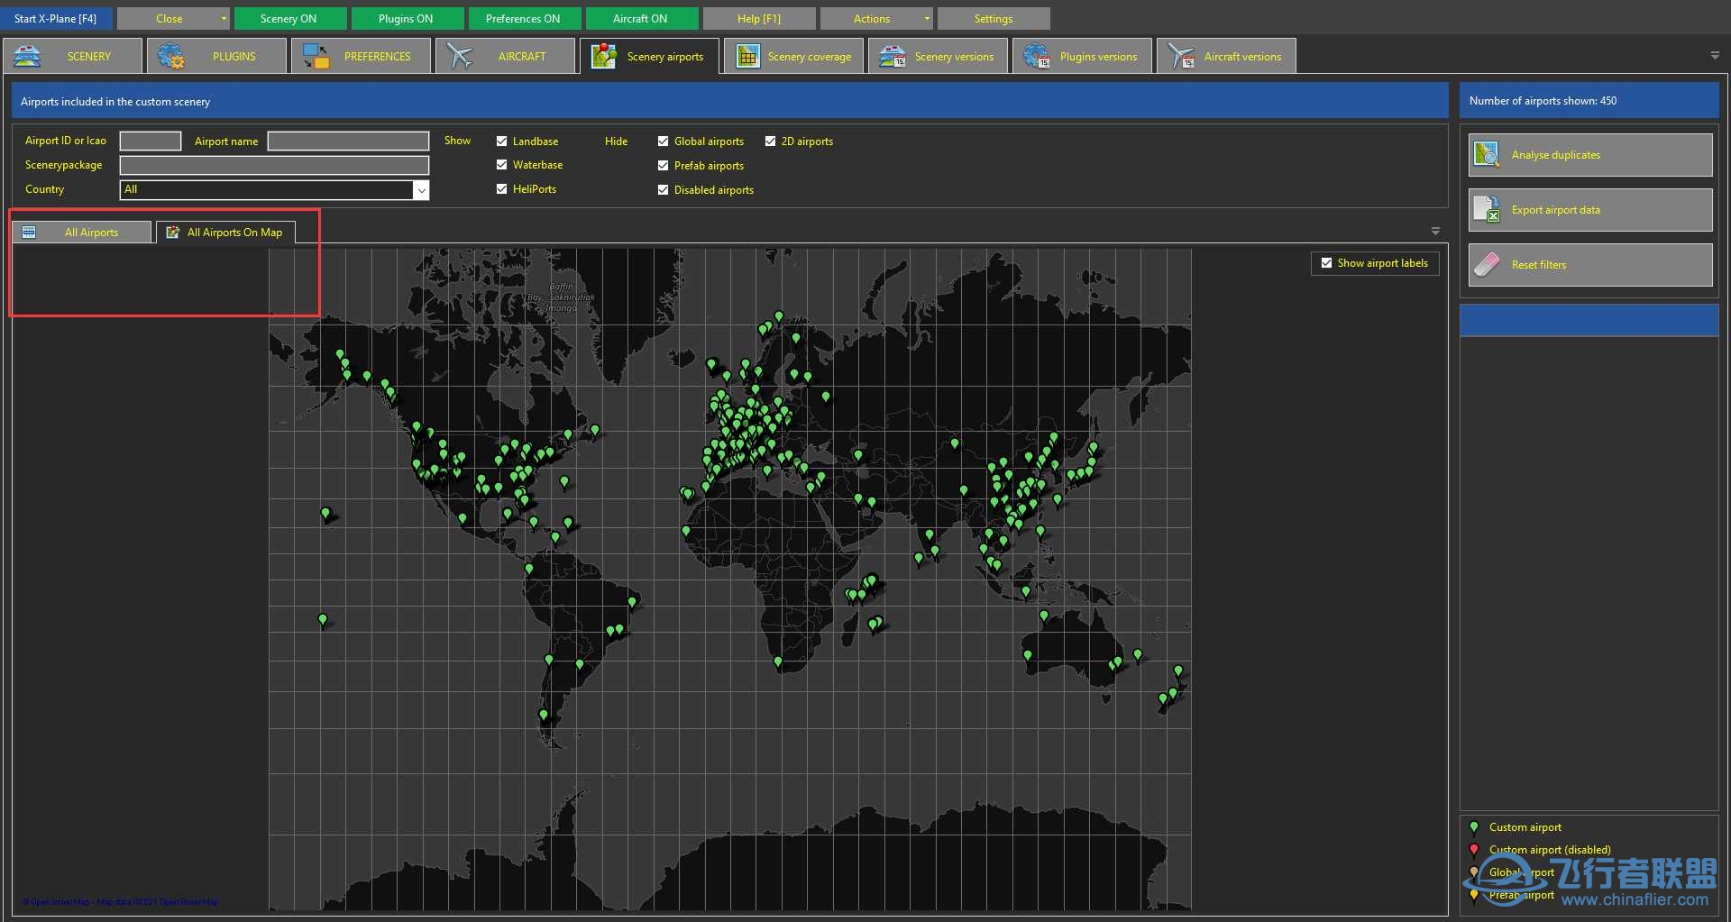Click the Preferences ON button
Viewport: 1731px width, 922px height.
coord(525,18)
